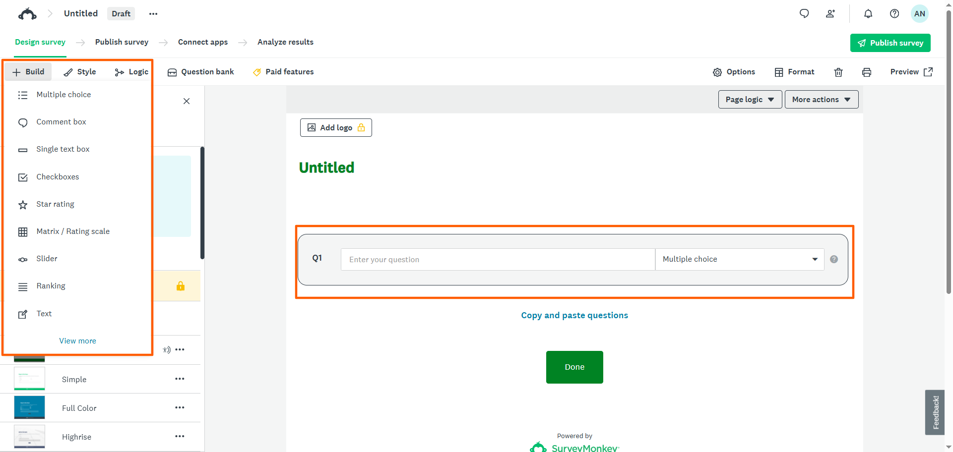Expand the More actions dropdown
This screenshot has height=452, width=953.
822,100
